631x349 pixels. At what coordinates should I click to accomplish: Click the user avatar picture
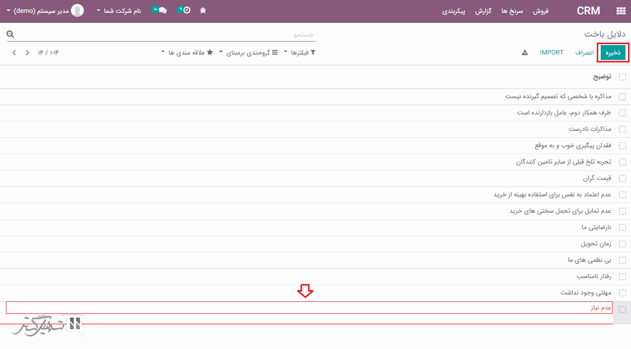pos(77,10)
